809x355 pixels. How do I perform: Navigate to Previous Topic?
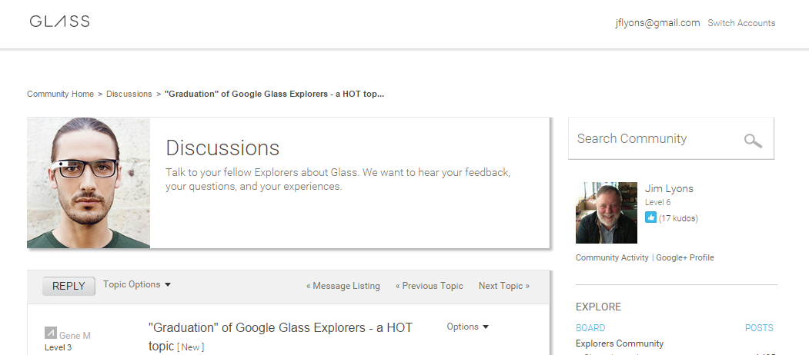coord(430,286)
